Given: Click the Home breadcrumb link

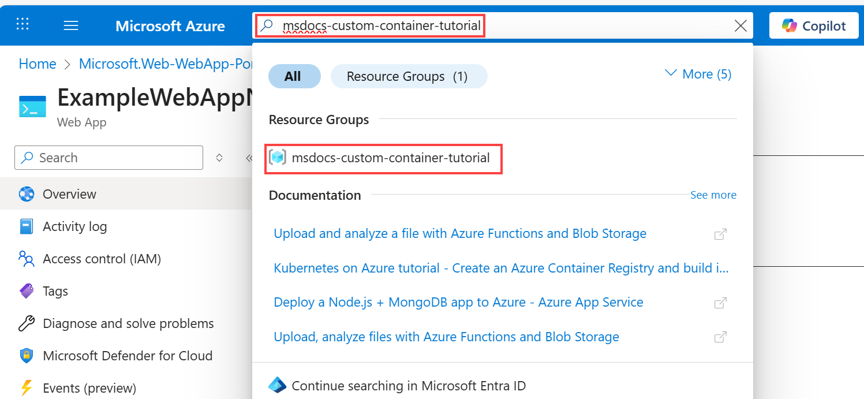Looking at the screenshot, I should (38, 64).
